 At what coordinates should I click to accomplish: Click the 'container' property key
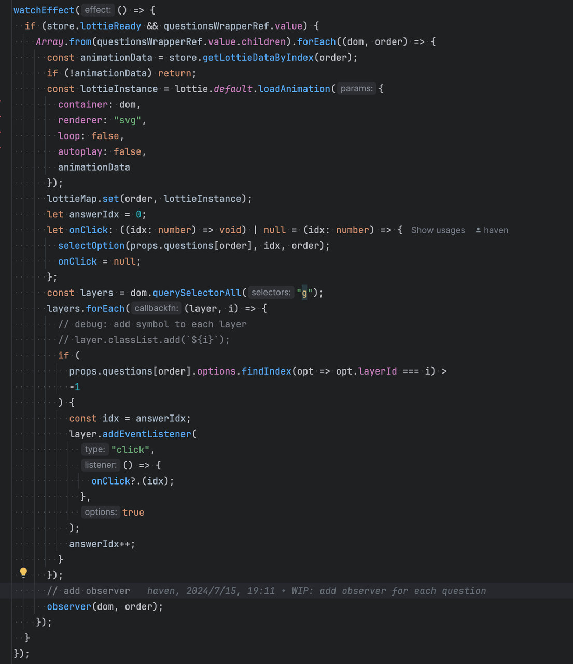point(83,105)
